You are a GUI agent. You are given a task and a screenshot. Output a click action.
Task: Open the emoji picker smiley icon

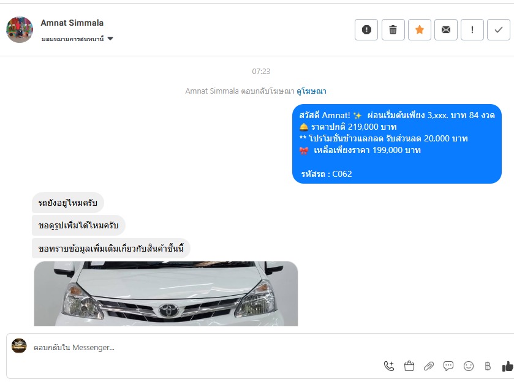coord(469,366)
